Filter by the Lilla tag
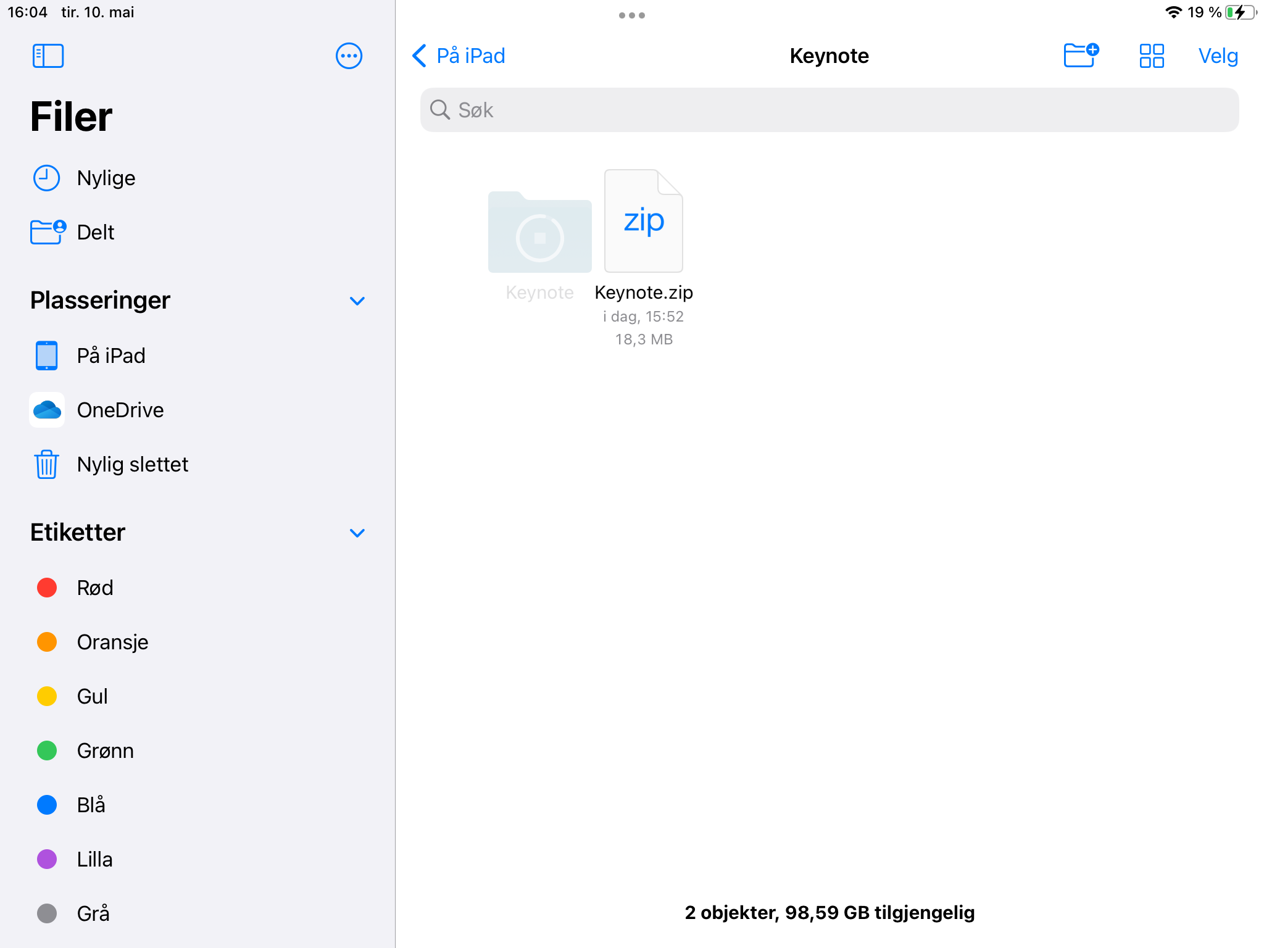 (x=197, y=859)
